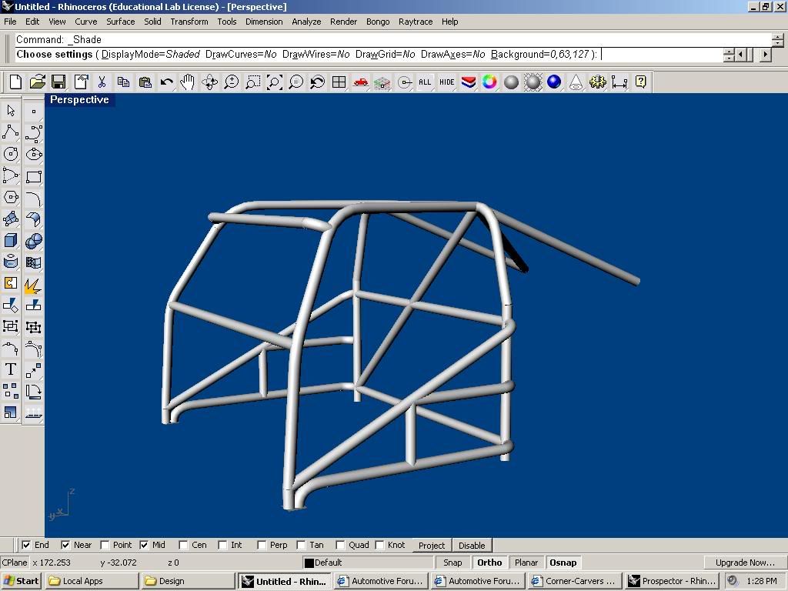The image size is (788, 591).
Task: Enable the Cen osnap checkbox
Action: point(184,545)
